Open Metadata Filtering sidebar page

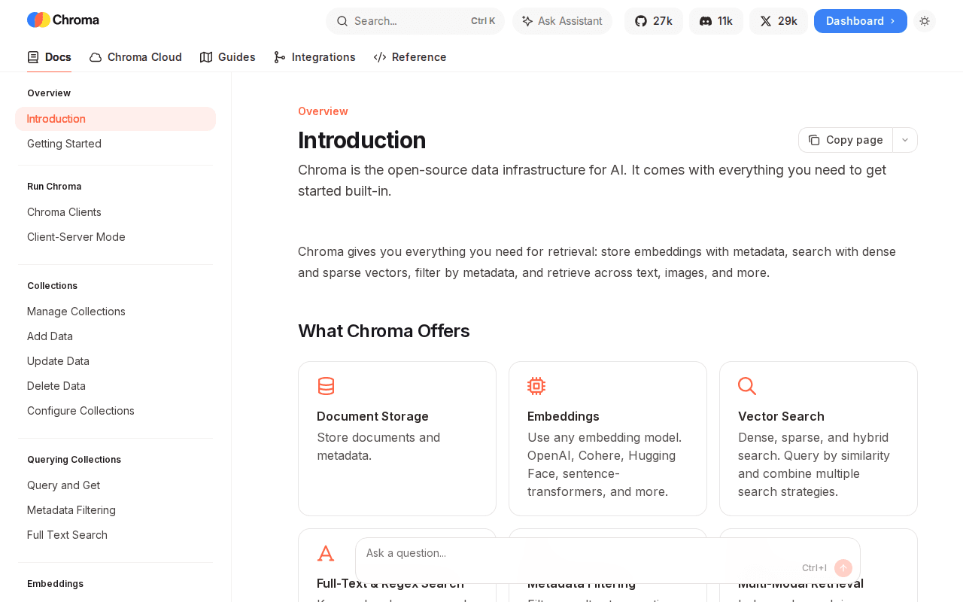point(71,510)
